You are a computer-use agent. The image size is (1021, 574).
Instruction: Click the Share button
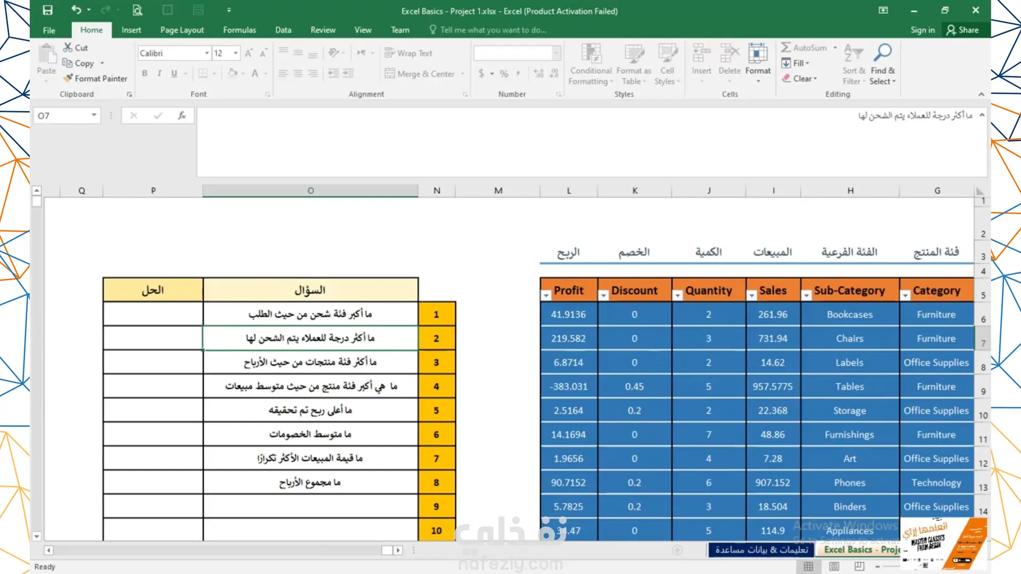[963, 30]
